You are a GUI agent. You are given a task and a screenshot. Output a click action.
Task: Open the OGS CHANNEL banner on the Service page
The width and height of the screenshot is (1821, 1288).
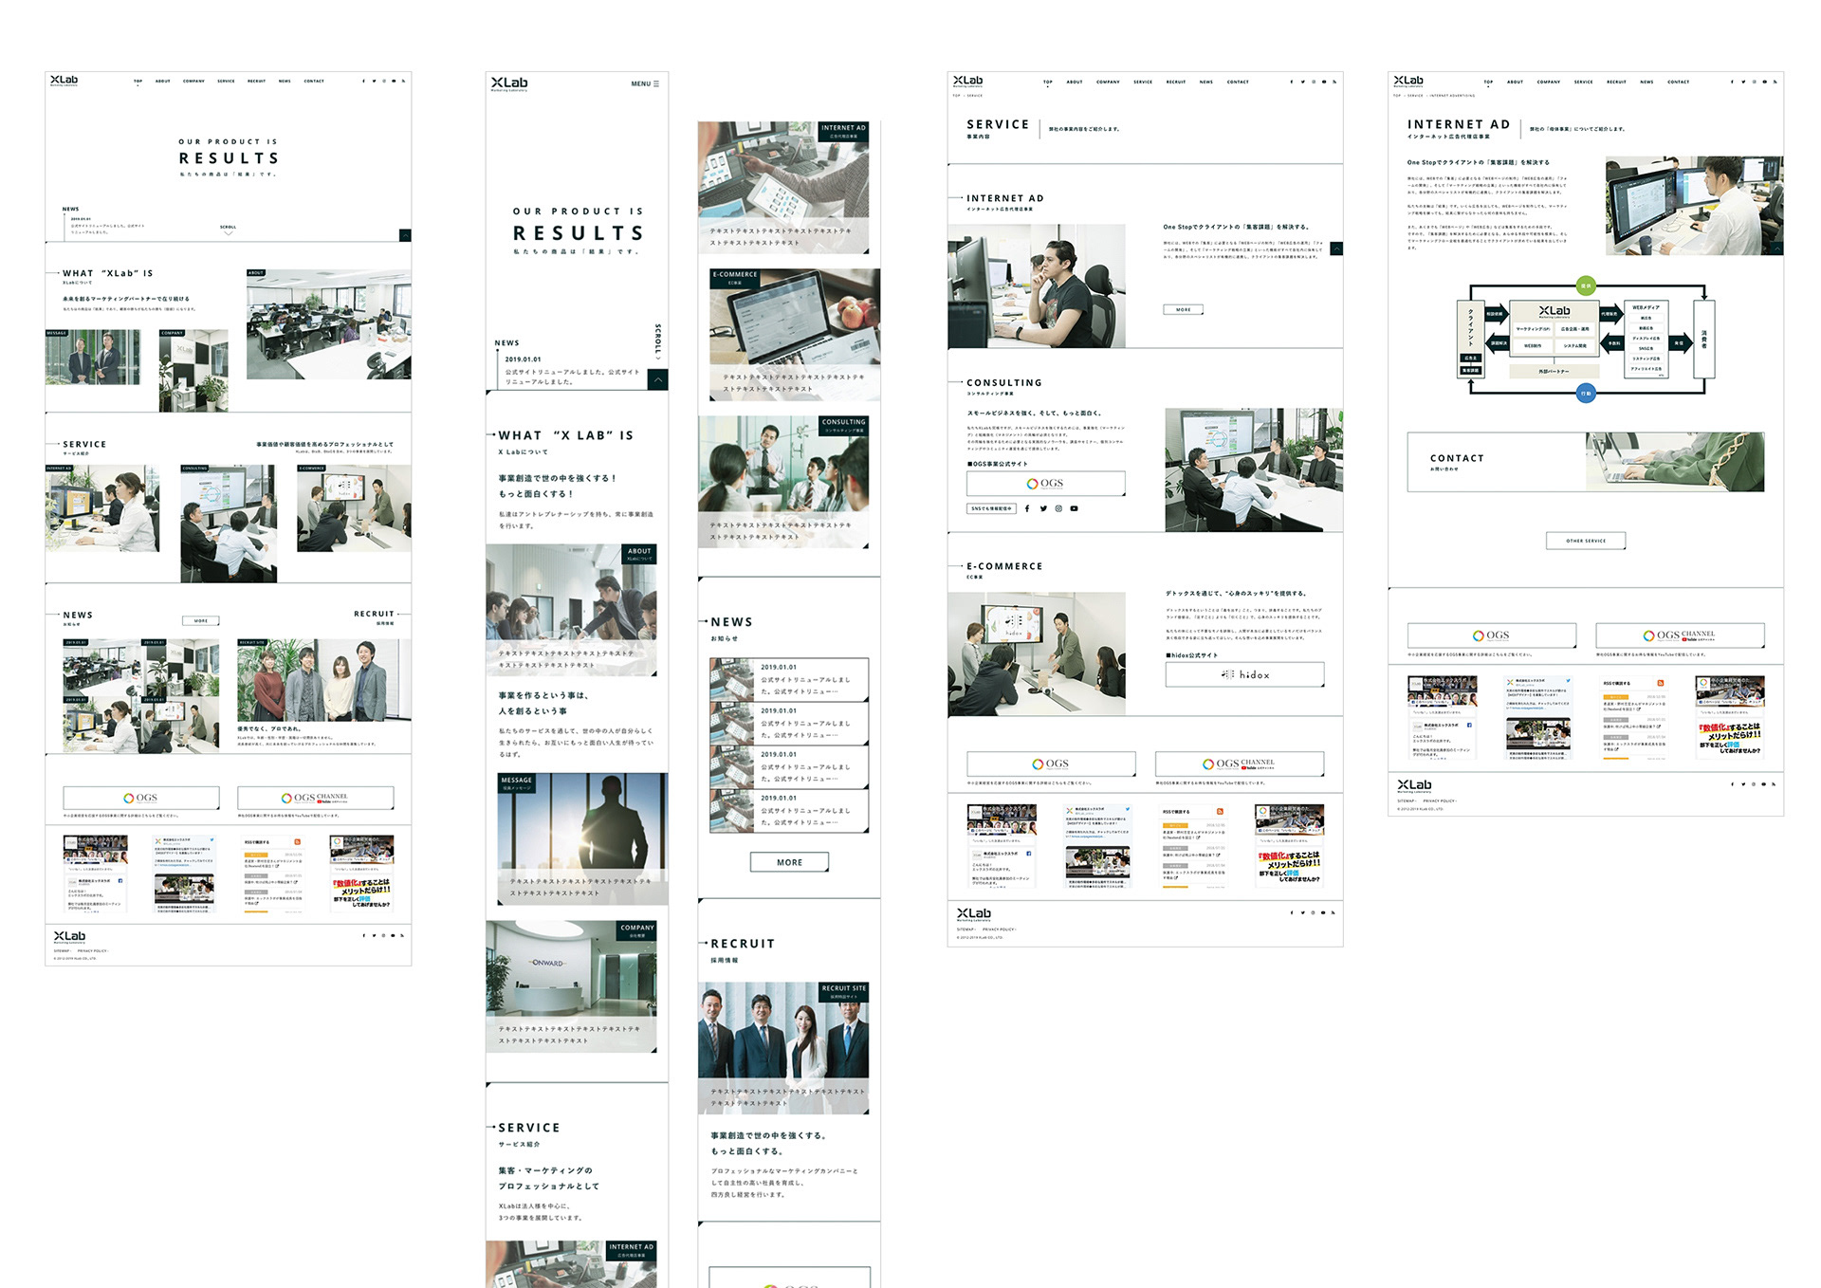tap(1239, 764)
